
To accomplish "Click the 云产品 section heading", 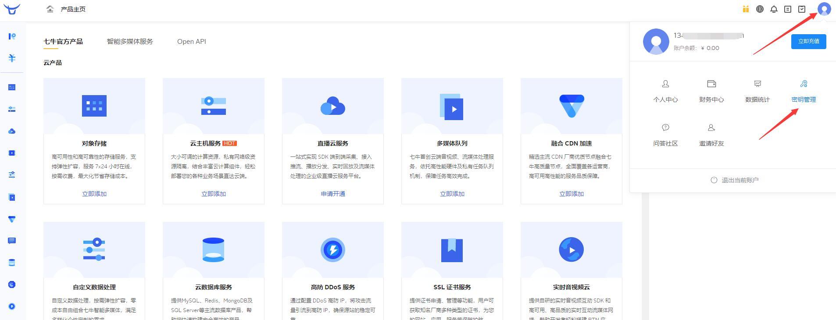I will coord(53,63).
